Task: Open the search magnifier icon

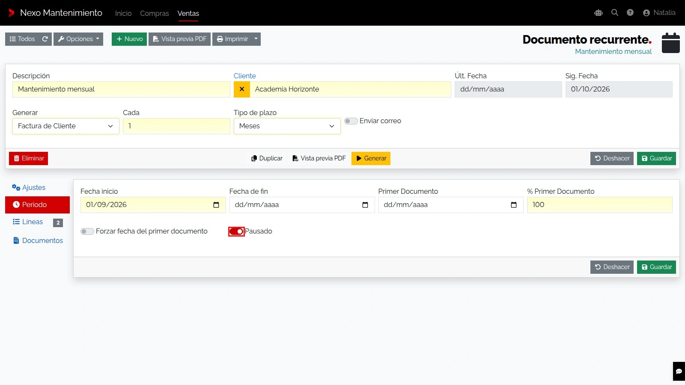Action: pos(615,13)
